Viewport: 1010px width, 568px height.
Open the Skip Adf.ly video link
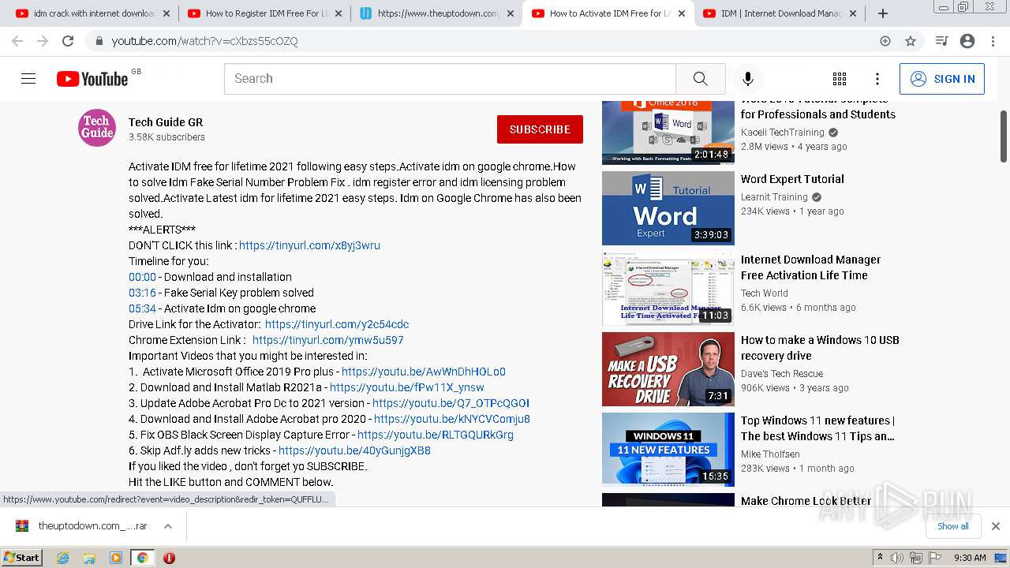tap(354, 450)
